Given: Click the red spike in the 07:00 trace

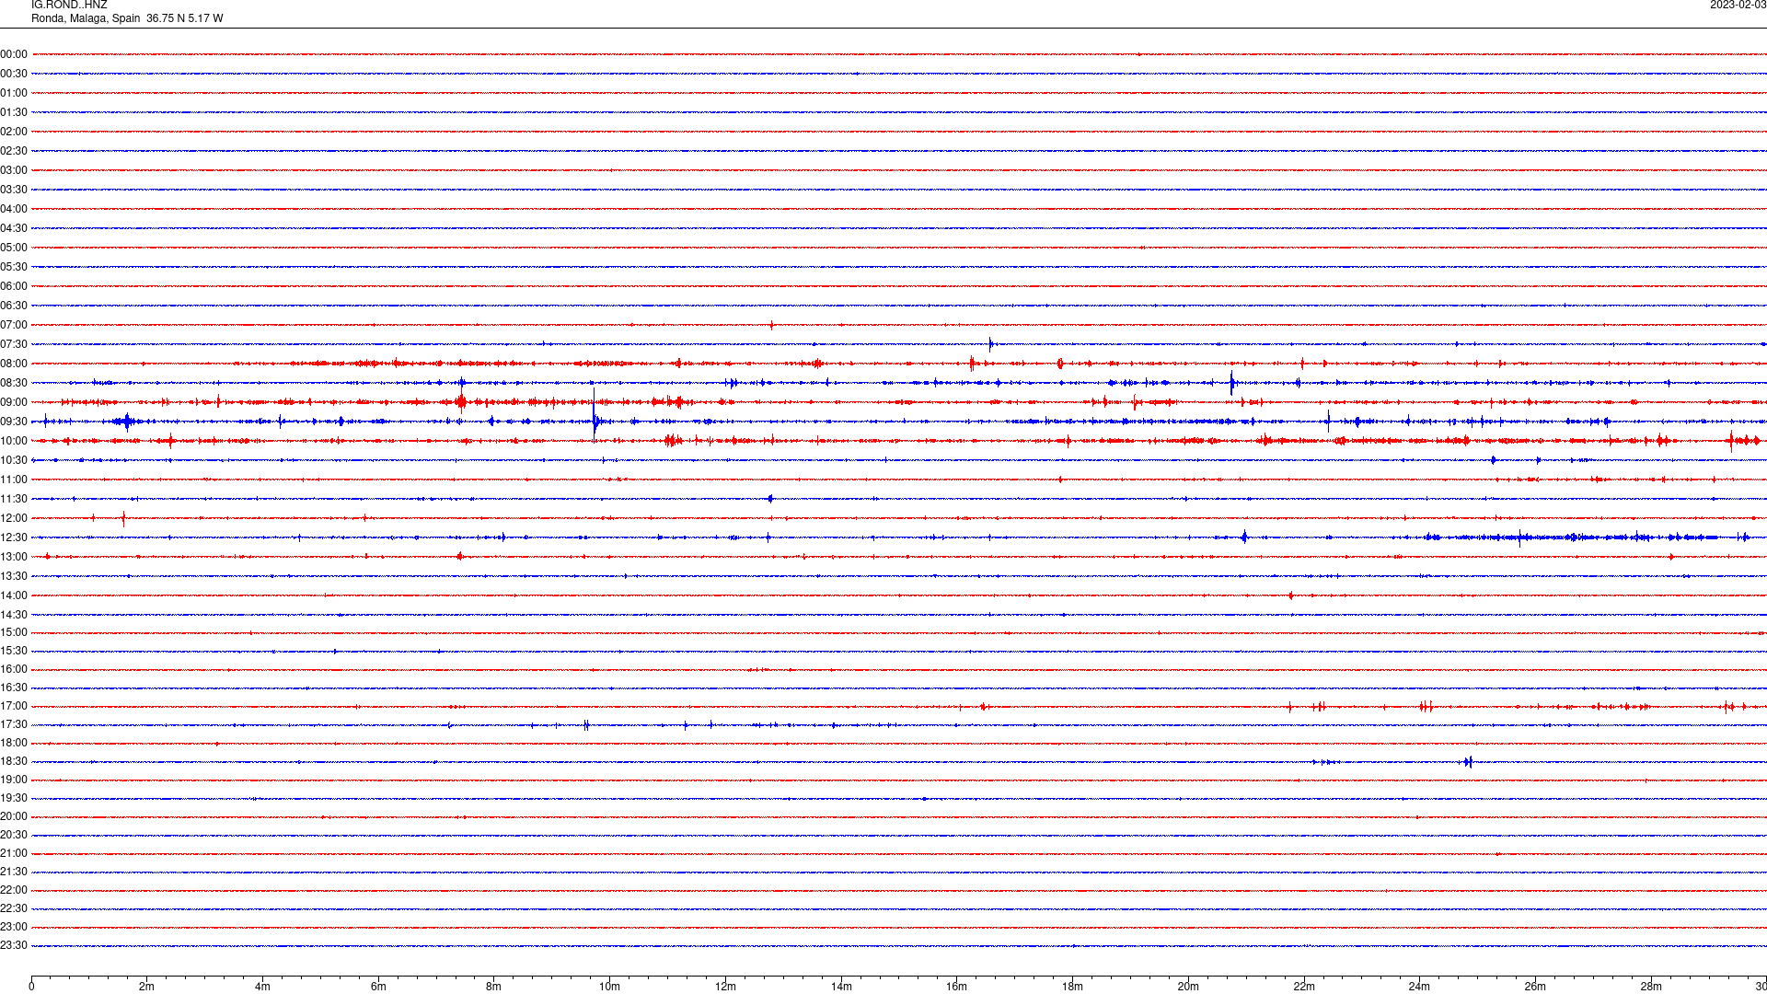Looking at the screenshot, I should [x=771, y=324].
